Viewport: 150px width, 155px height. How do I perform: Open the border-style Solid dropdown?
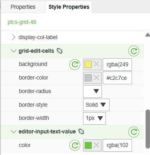point(96,105)
